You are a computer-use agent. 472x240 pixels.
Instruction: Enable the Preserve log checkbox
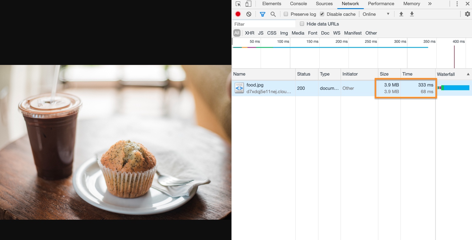[286, 14]
